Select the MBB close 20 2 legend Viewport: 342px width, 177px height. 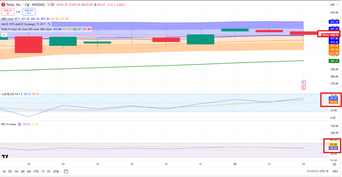tap(10, 19)
